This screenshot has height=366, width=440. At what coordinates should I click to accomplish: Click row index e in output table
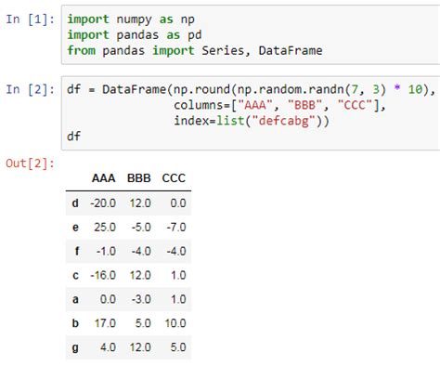(x=75, y=228)
